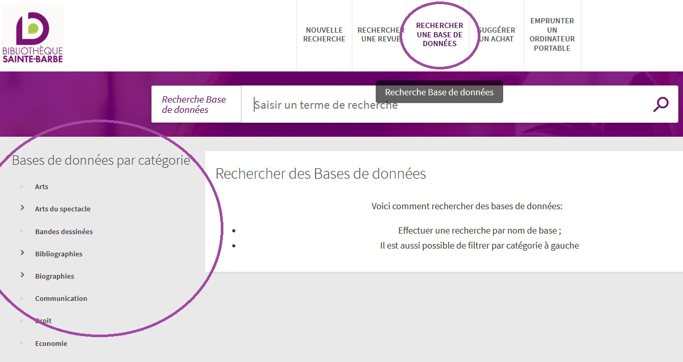Choose the Bandes dessinées category
This screenshot has height=362, width=683.
pos(64,232)
